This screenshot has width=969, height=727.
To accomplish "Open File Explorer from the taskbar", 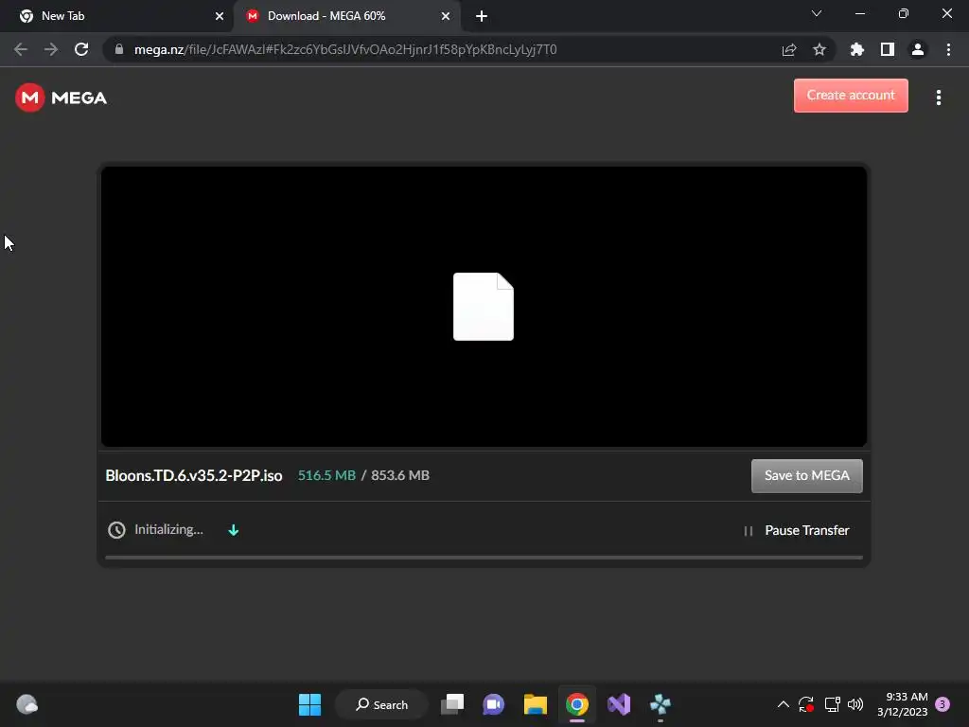I will click(536, 704).
